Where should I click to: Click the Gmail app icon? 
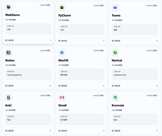(62, 97)
